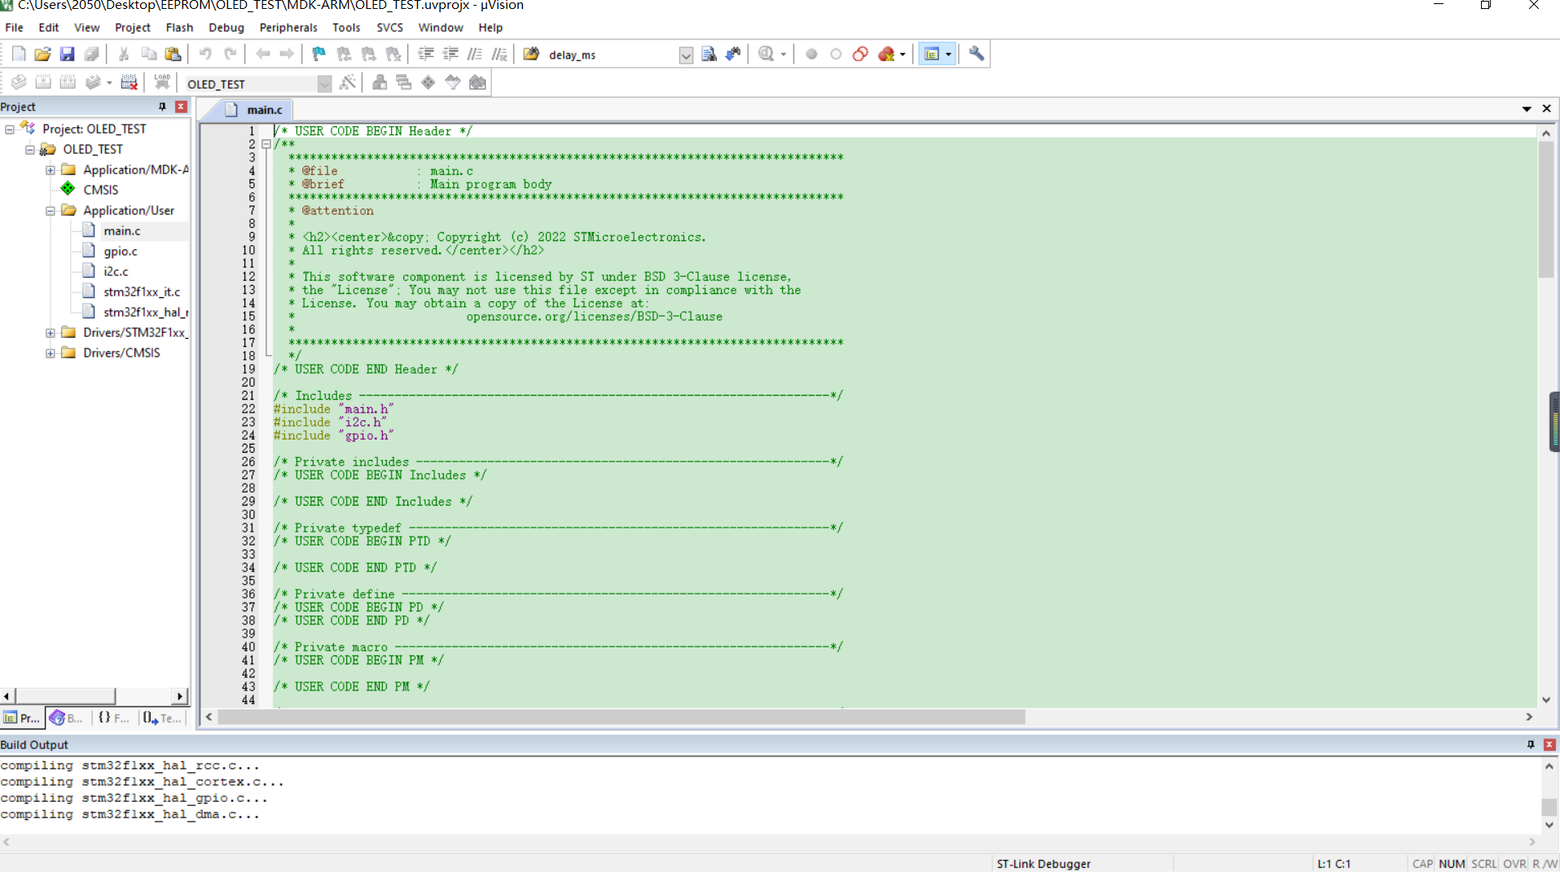Indent the selected lines
The width and height of the screenshot is (1560, 872).
tap(425, 55)
